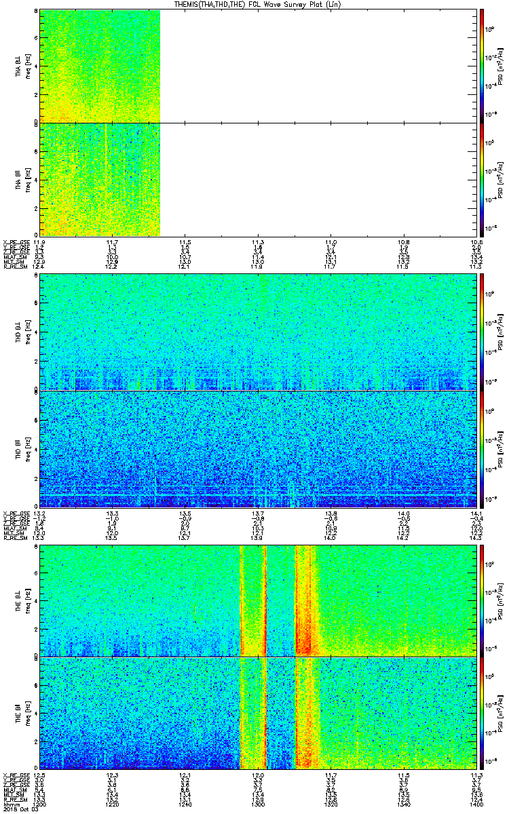Click the 'THD B⊥ freq [Hz]' axis label
The height and width of the screenshot is (814, 509).
23,332
